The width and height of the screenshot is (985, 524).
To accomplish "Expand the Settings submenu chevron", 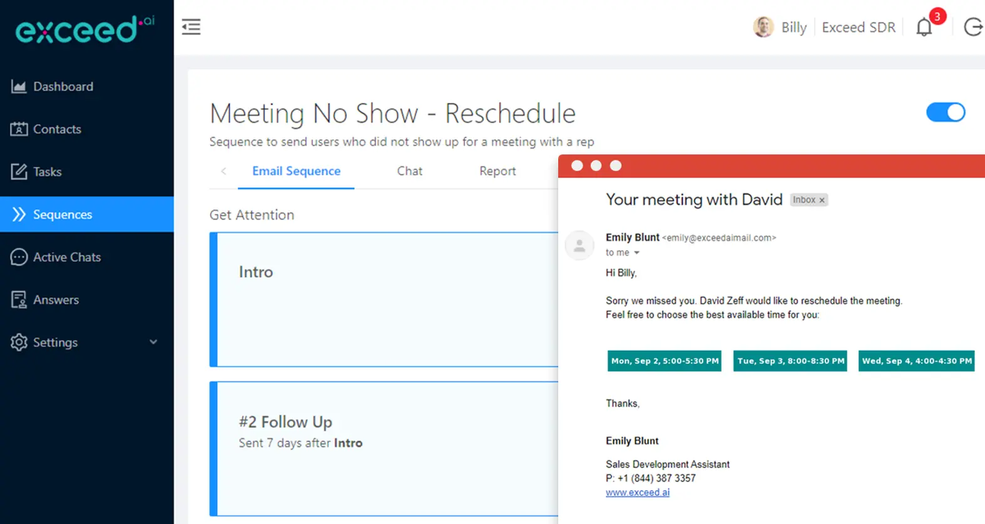I will pos(153,342).
